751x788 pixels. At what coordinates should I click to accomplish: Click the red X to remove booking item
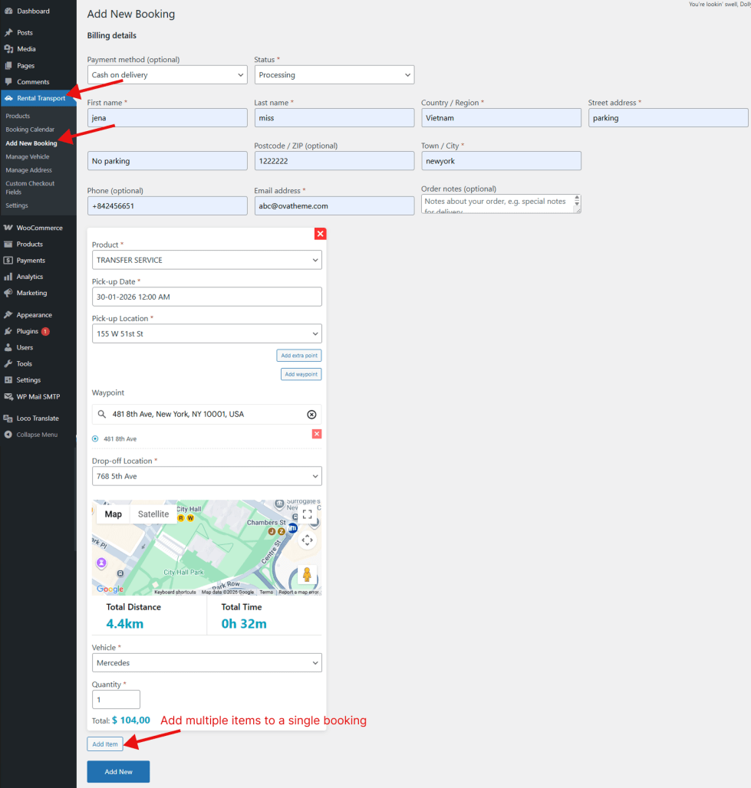click(321, 234)
